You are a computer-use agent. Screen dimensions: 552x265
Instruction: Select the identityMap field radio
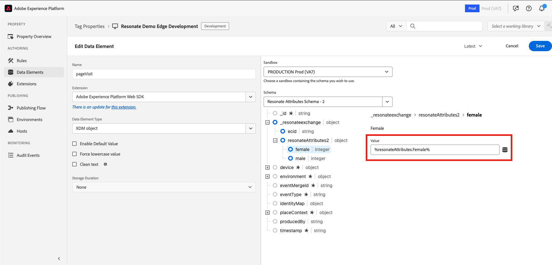tap(275, 203)
